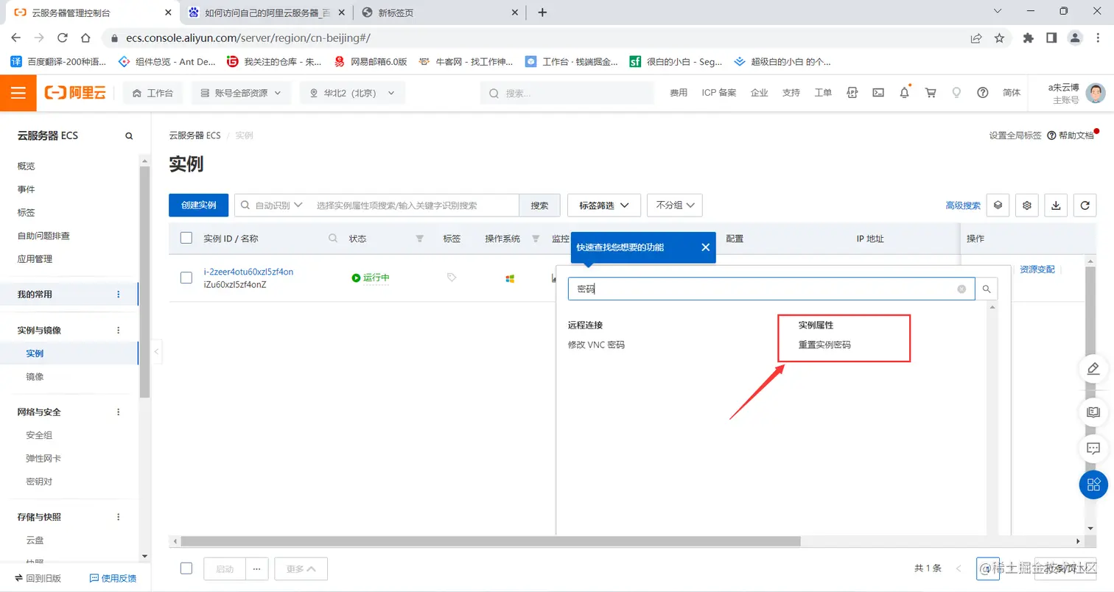Open the API tool icon in the header

click(852, 93)
